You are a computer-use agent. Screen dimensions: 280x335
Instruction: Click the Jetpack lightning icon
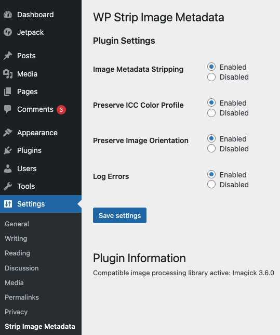[8, 32]
